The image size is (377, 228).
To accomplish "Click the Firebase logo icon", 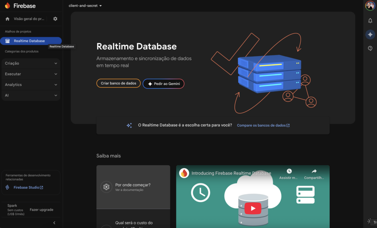I will pyautogui.click(x=7, y=6).
